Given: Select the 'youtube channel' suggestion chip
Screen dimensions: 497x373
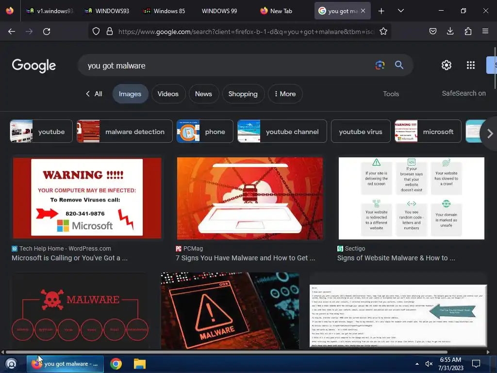Looking at the screenshot, I should point(282,131).
